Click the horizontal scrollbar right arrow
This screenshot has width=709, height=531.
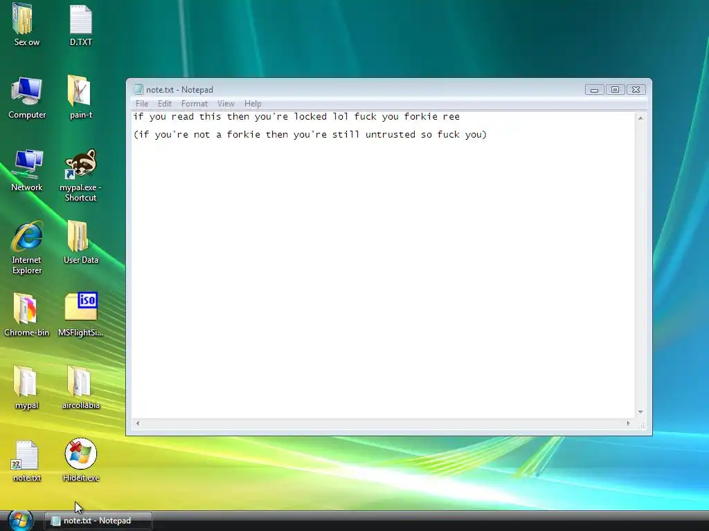(x=628, y=424)
